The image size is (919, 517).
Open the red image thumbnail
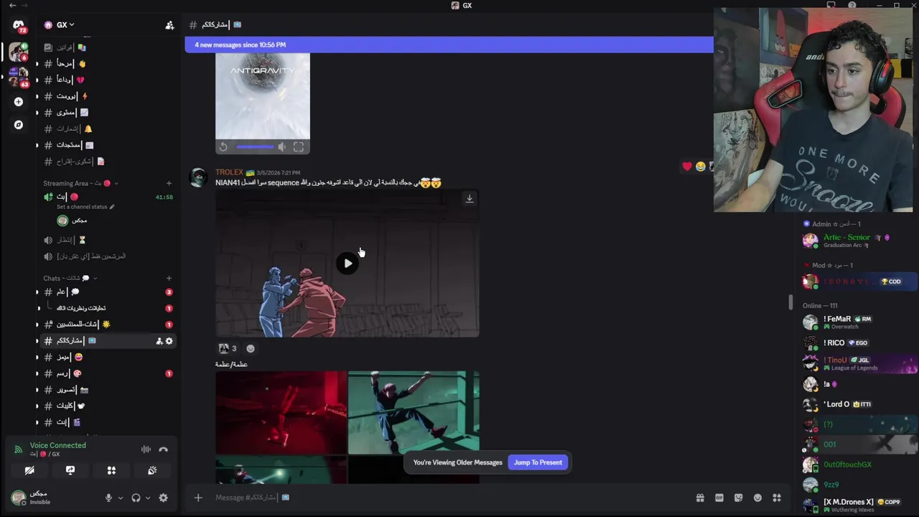point(281,413)
